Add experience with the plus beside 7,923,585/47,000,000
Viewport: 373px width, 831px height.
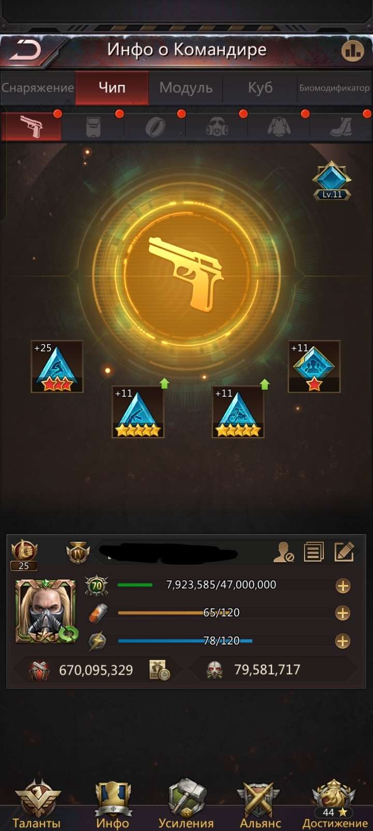tap(342, 586)
